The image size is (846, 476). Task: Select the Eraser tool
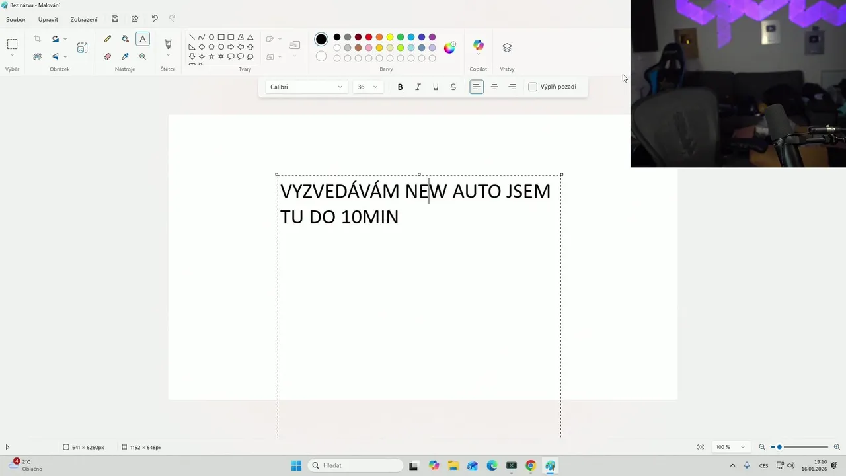click(x=107, y=56)
